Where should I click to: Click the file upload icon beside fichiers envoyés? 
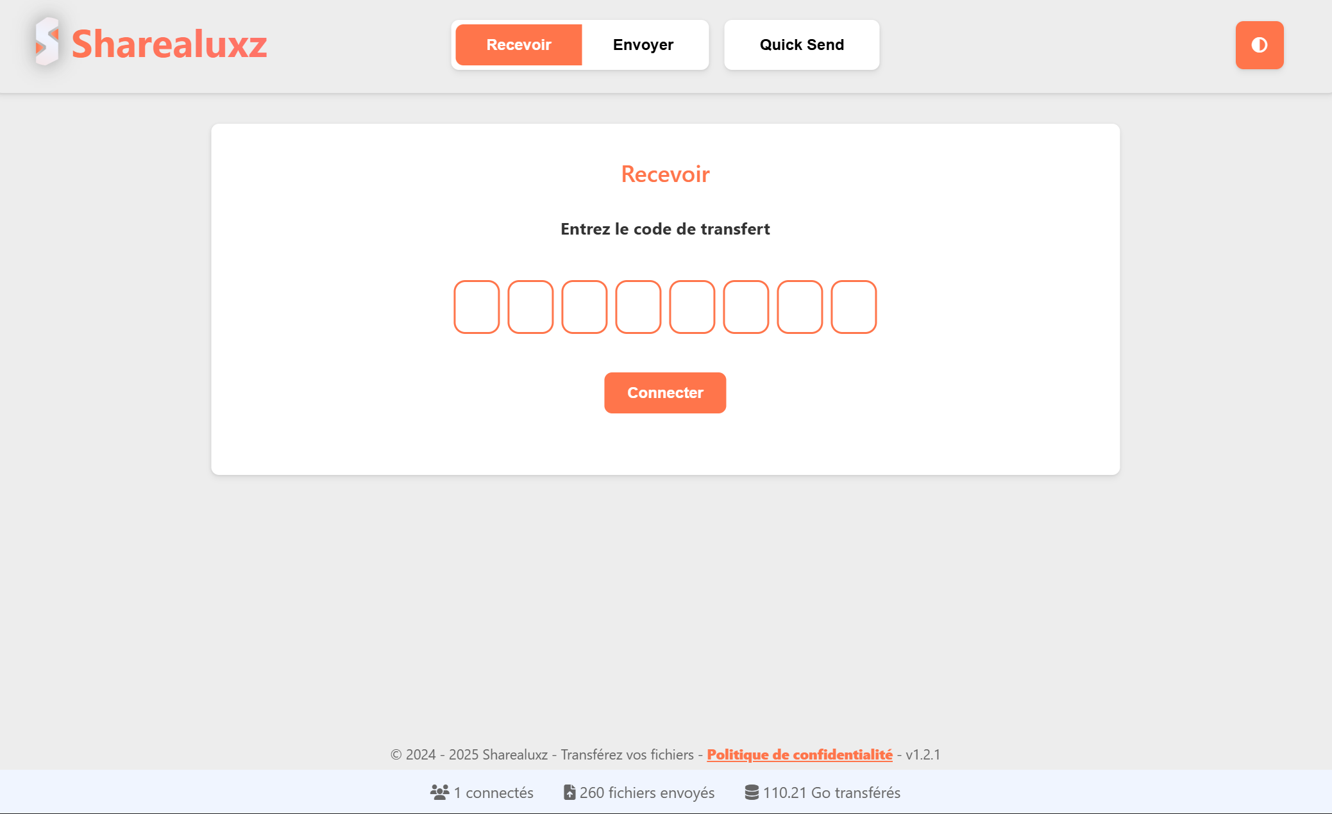point(569,792)
